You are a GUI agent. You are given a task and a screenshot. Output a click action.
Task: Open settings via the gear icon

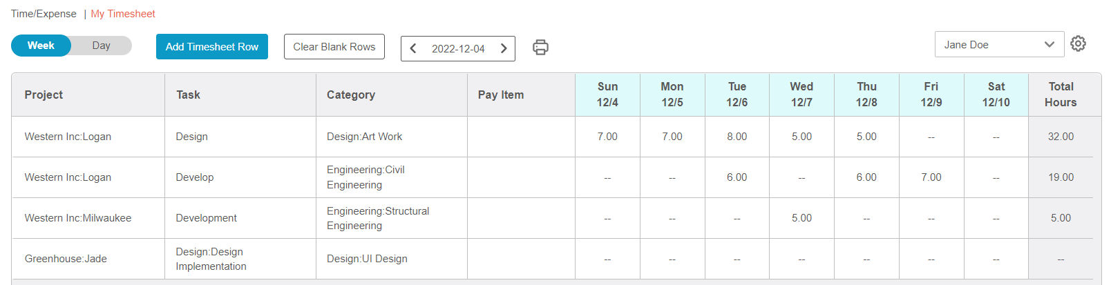[x=1078, y=44]
